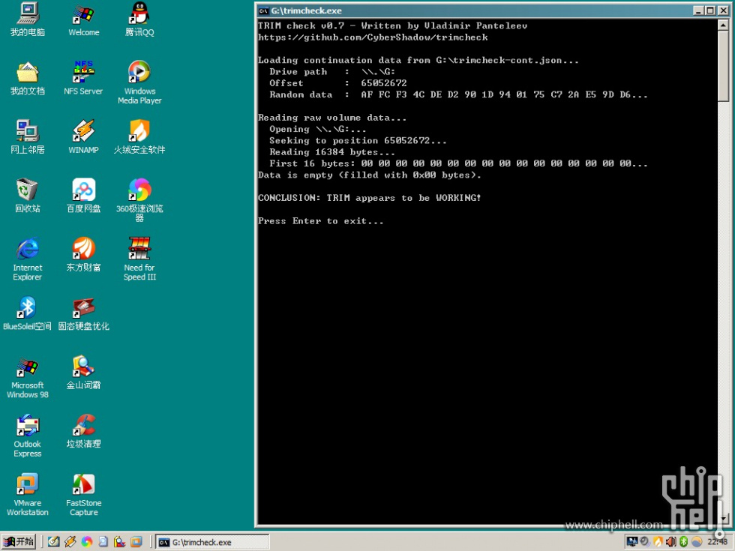Click the 'Press Enter to exit...' line

click(321, 220)
